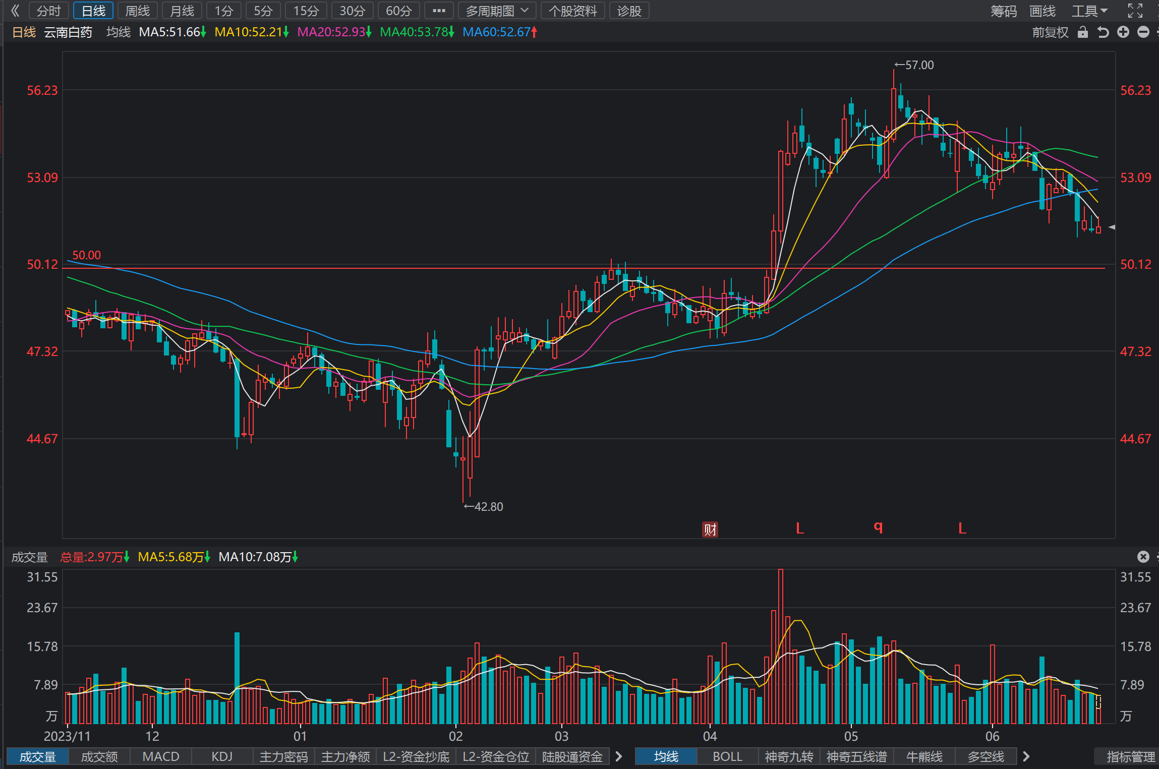Click 均线 label in chart header
The image size is (1159, 769).
click(119, 32)
